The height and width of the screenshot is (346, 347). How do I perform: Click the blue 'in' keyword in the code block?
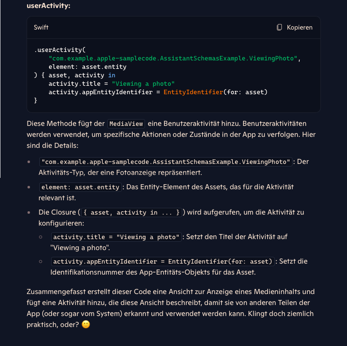pyautogui.click(x=112, y=75)
